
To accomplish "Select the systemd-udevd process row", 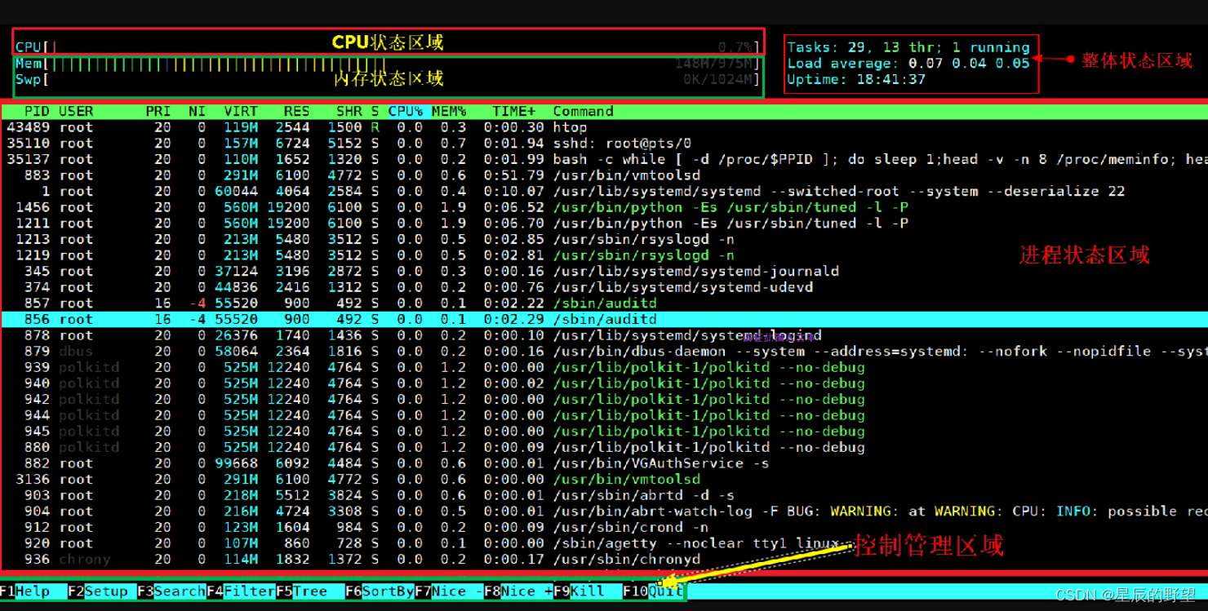I will click(x=604, y=287).
